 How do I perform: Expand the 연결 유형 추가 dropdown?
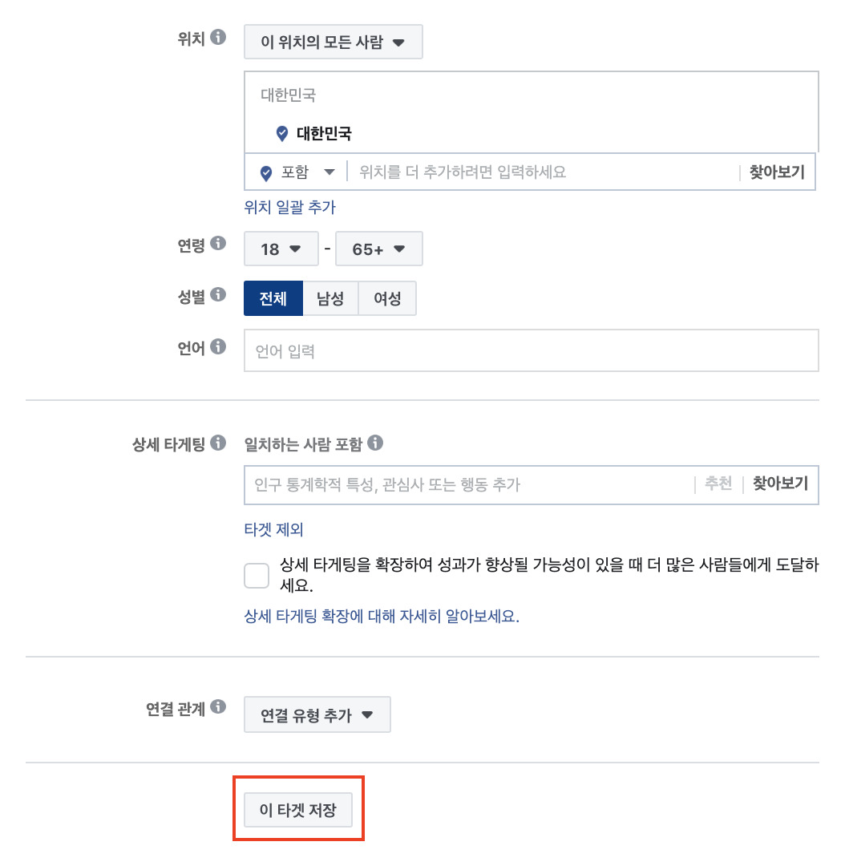click(317, 714)
